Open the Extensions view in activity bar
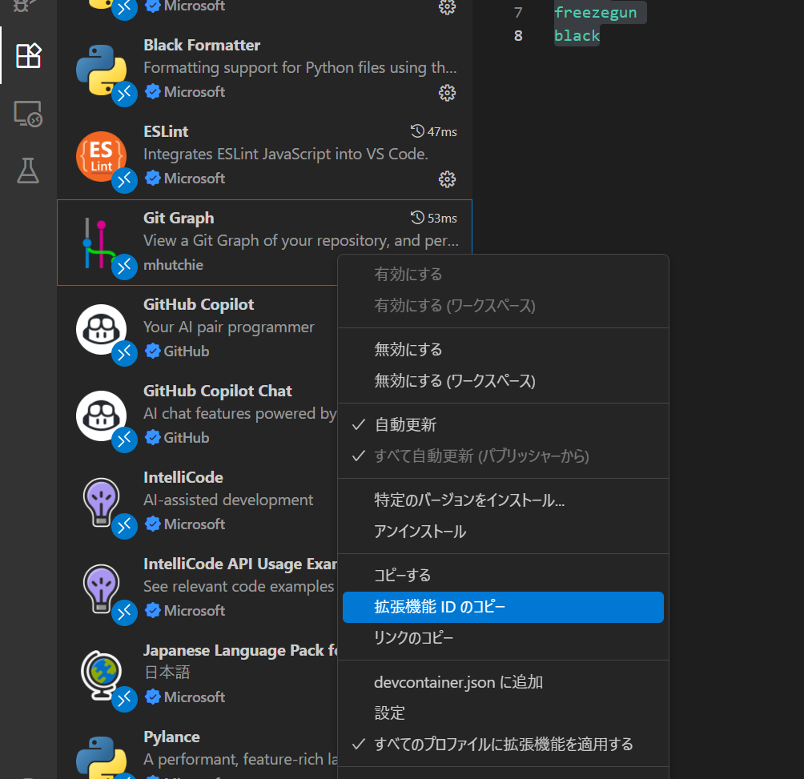The width and height of the screenshot is (804, 779). tap(28, 55)
